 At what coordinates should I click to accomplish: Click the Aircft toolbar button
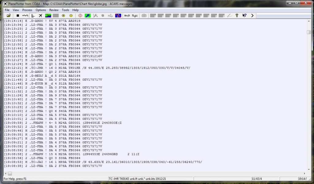coord(127,16)
